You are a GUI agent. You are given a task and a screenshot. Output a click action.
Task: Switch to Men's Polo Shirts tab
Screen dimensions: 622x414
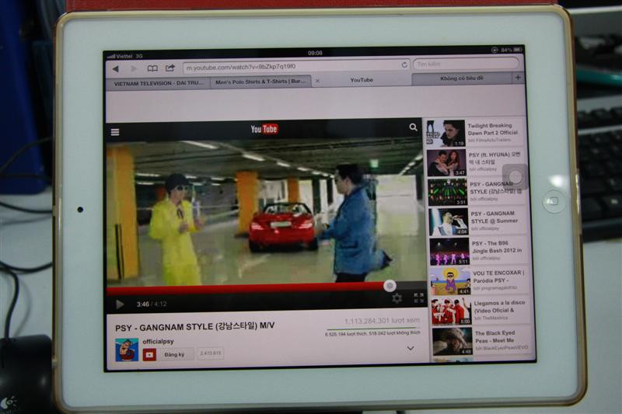(x=261, y=81)
